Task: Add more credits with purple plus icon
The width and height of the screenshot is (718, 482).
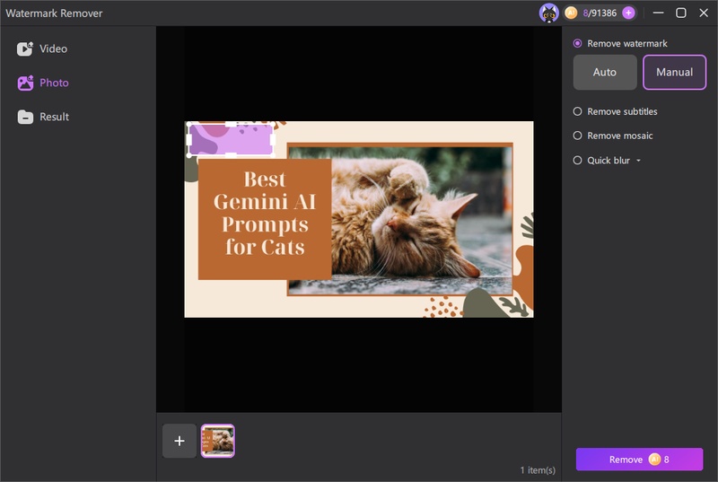Action: point(629,13)
